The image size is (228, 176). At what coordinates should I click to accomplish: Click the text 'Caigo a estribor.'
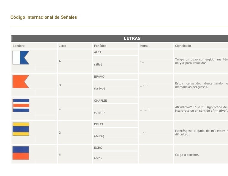click(x=187, y=155)
